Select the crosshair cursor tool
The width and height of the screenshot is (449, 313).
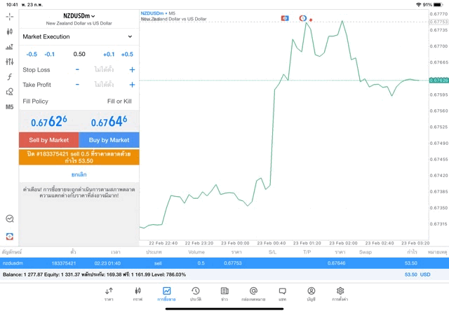point(9,17)
